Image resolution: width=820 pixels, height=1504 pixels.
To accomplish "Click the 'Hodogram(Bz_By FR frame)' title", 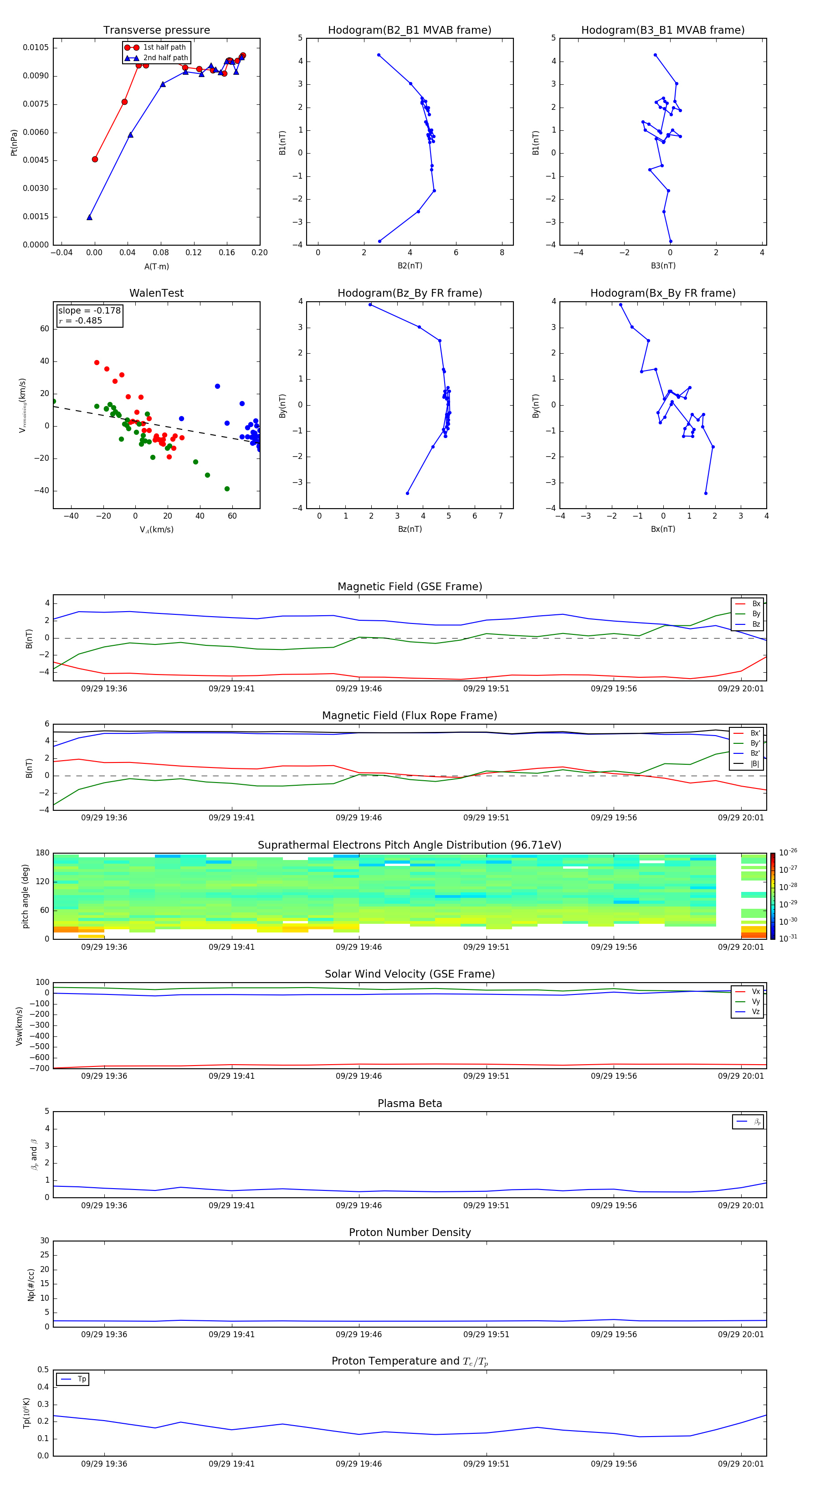I will click(x=410, y=293).
